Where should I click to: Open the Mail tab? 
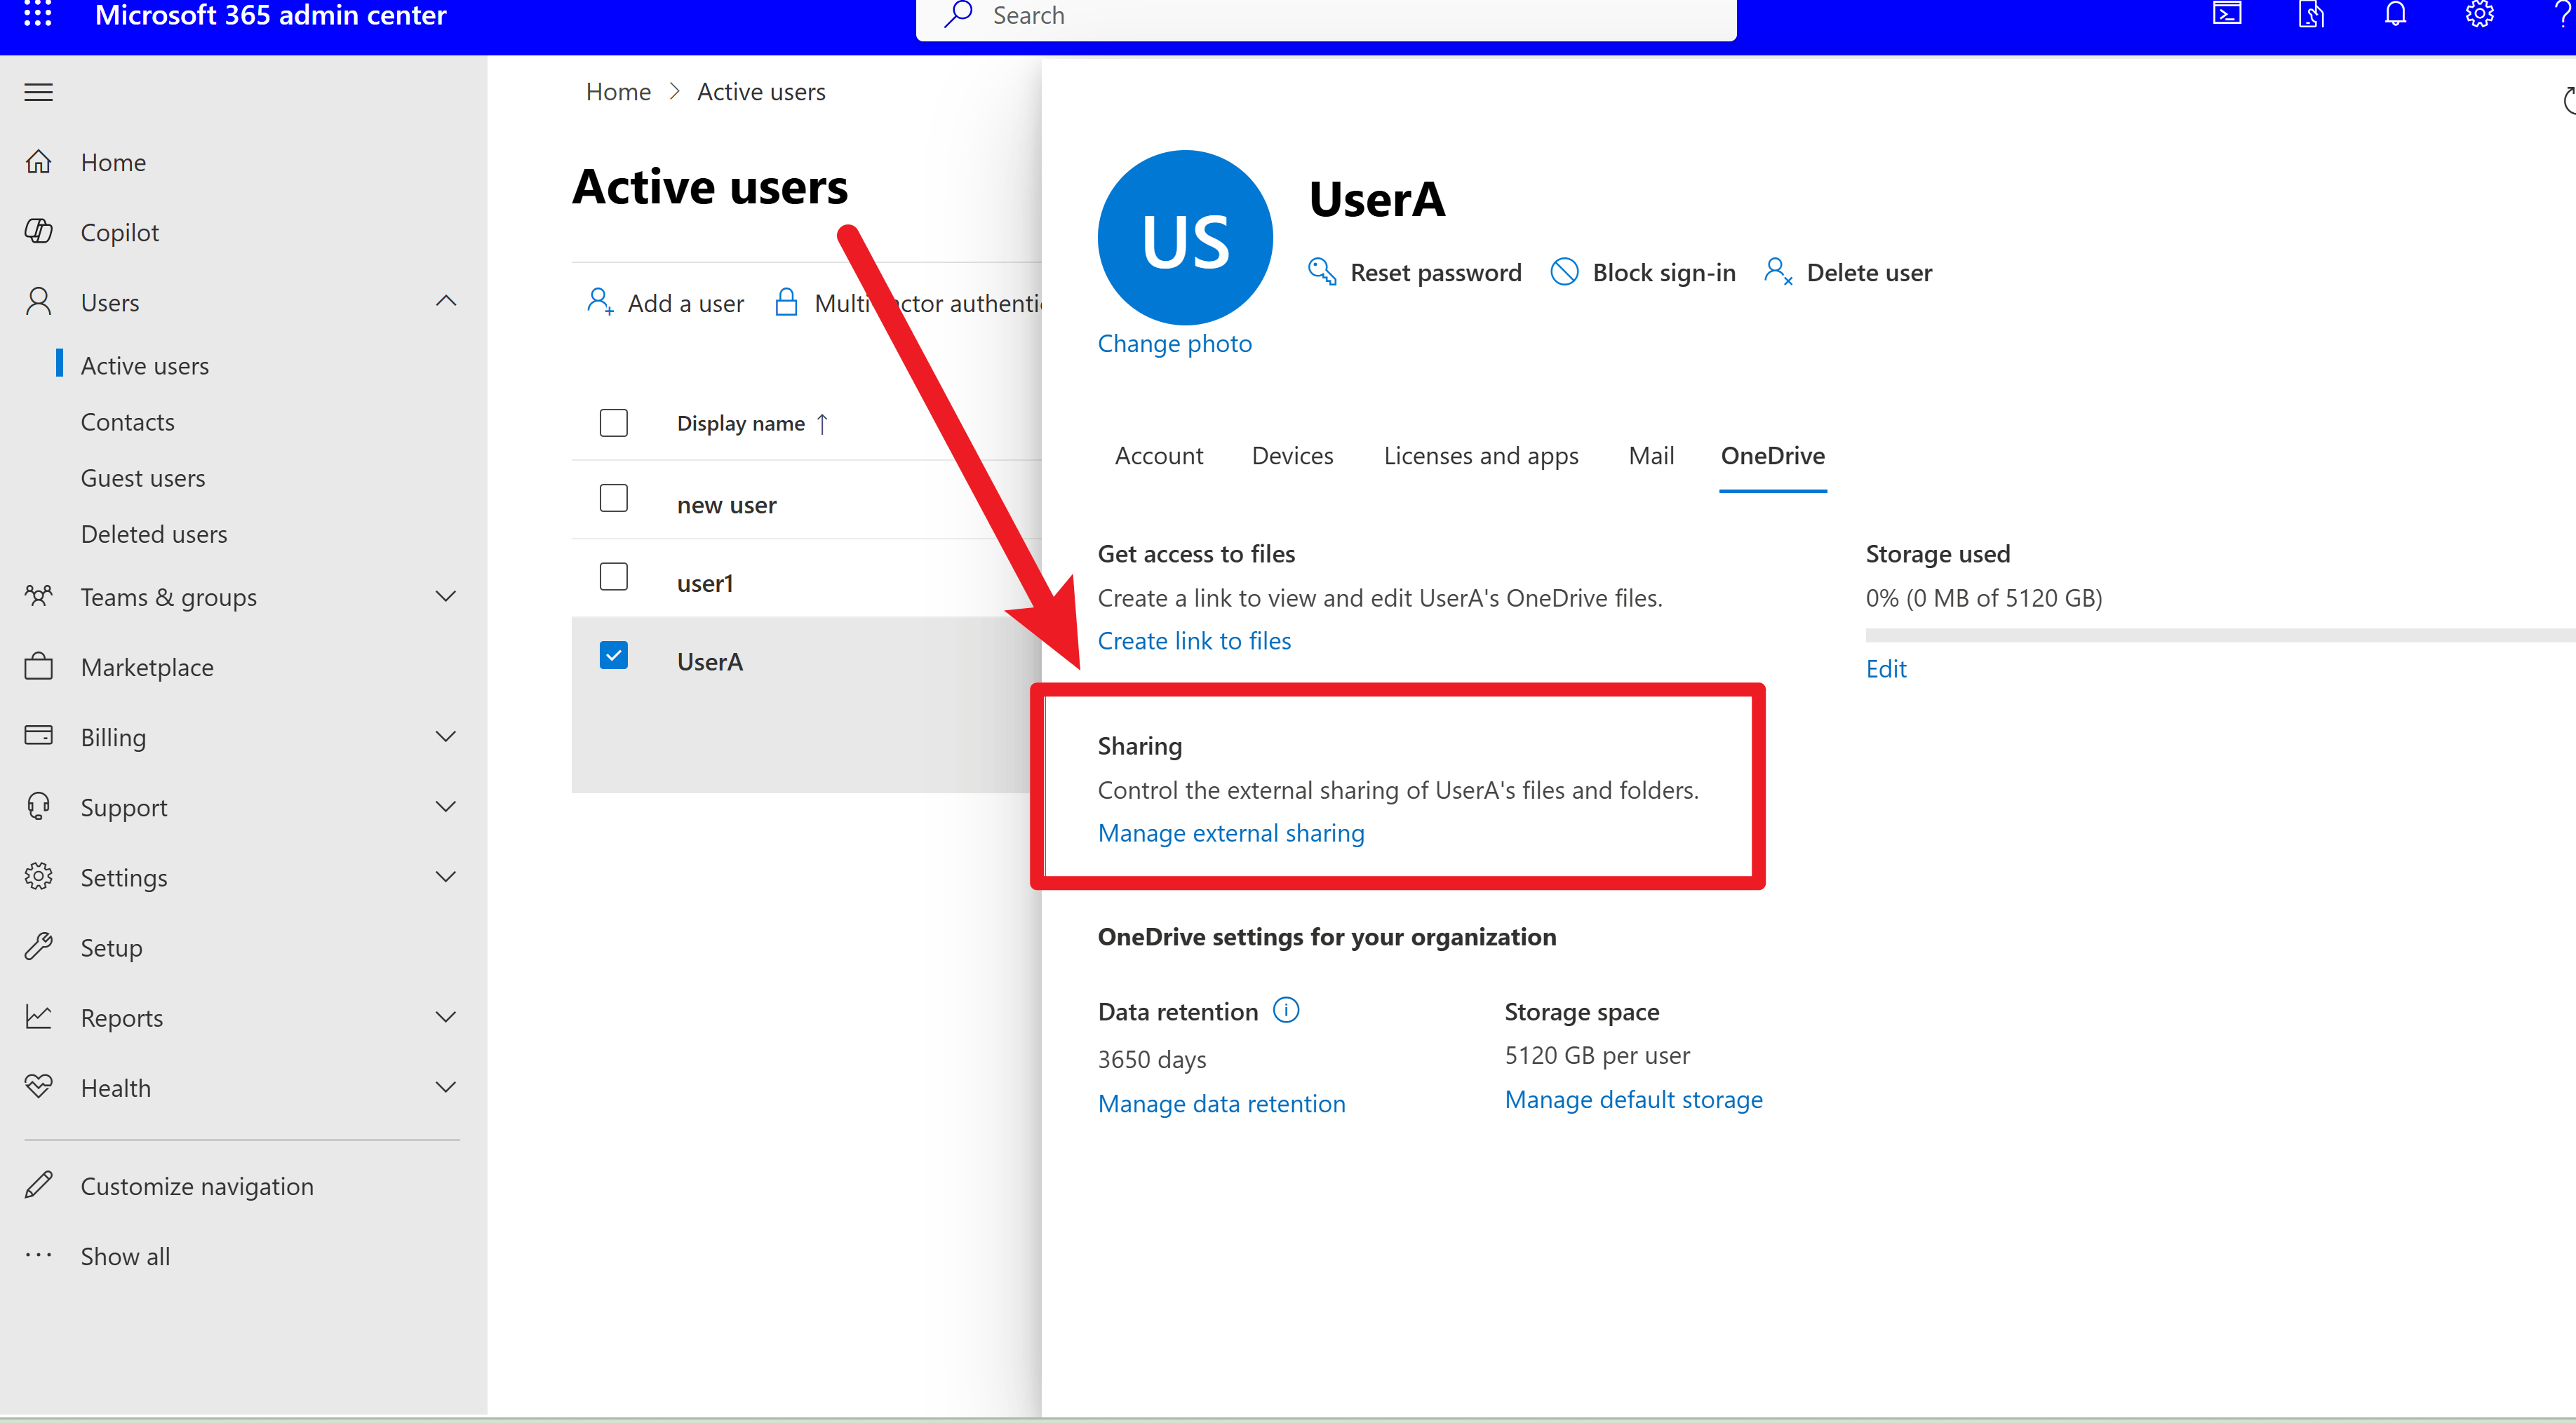(x=1651, y=456)
